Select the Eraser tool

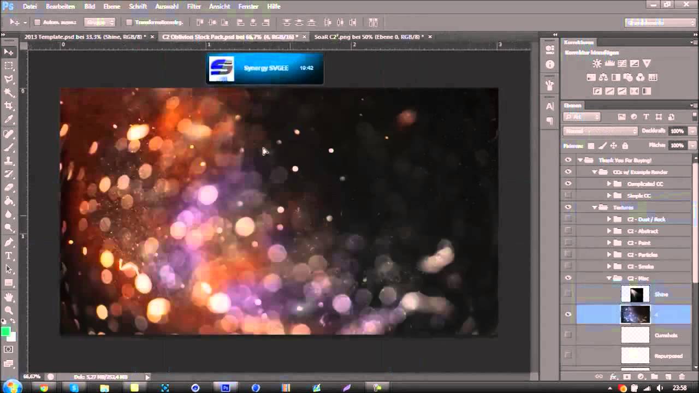[9, 188]
